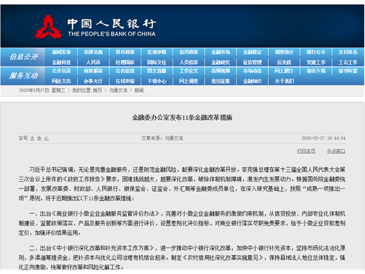Open the 新闻发布 menu item
This screenshot has height=274, width=365.
[61, 52]
